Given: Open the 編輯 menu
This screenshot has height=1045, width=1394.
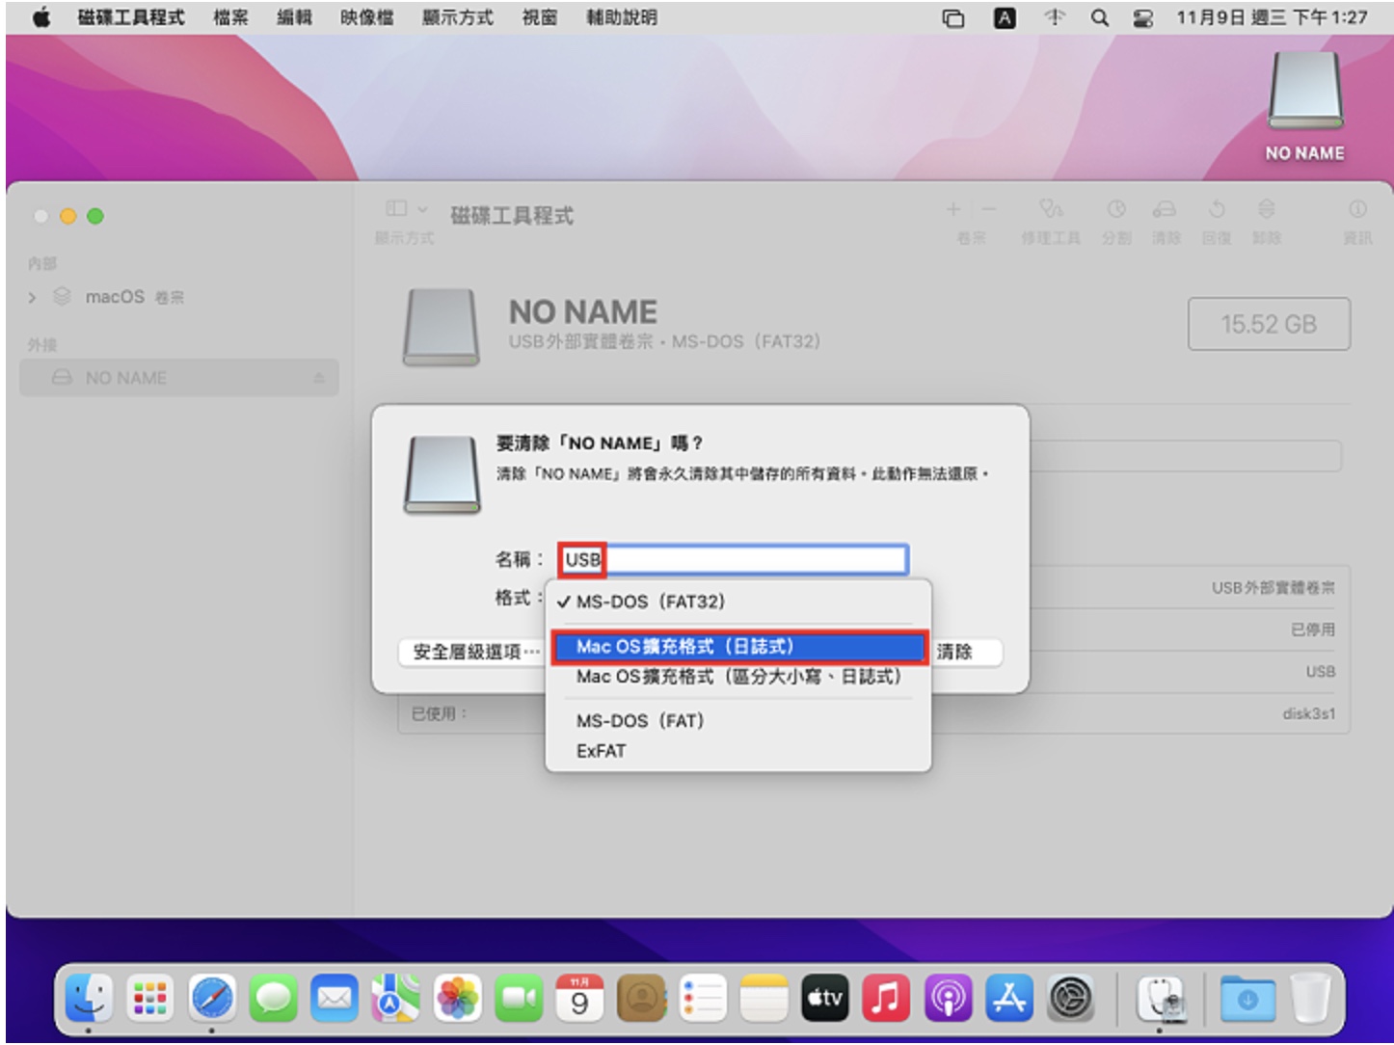Looking at the screenshot, I should tap(294, 17).
